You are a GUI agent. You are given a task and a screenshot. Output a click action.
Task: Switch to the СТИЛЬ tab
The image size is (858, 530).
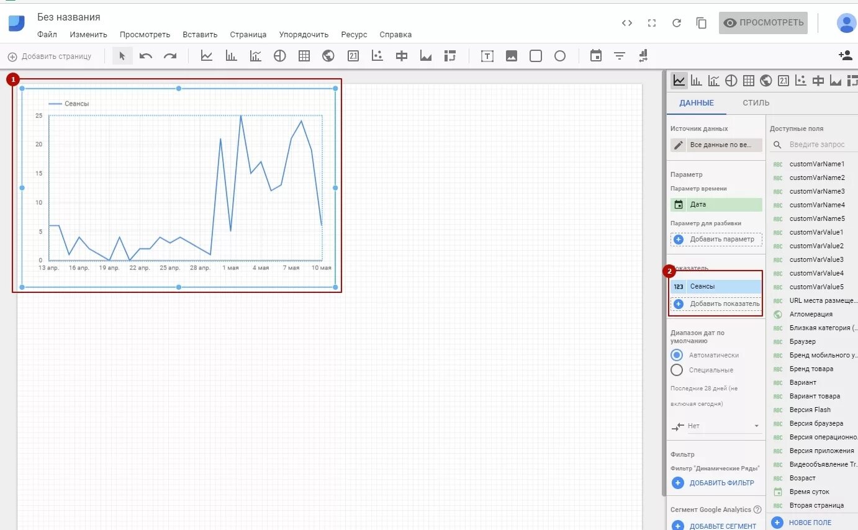click(x=756, y=103)
